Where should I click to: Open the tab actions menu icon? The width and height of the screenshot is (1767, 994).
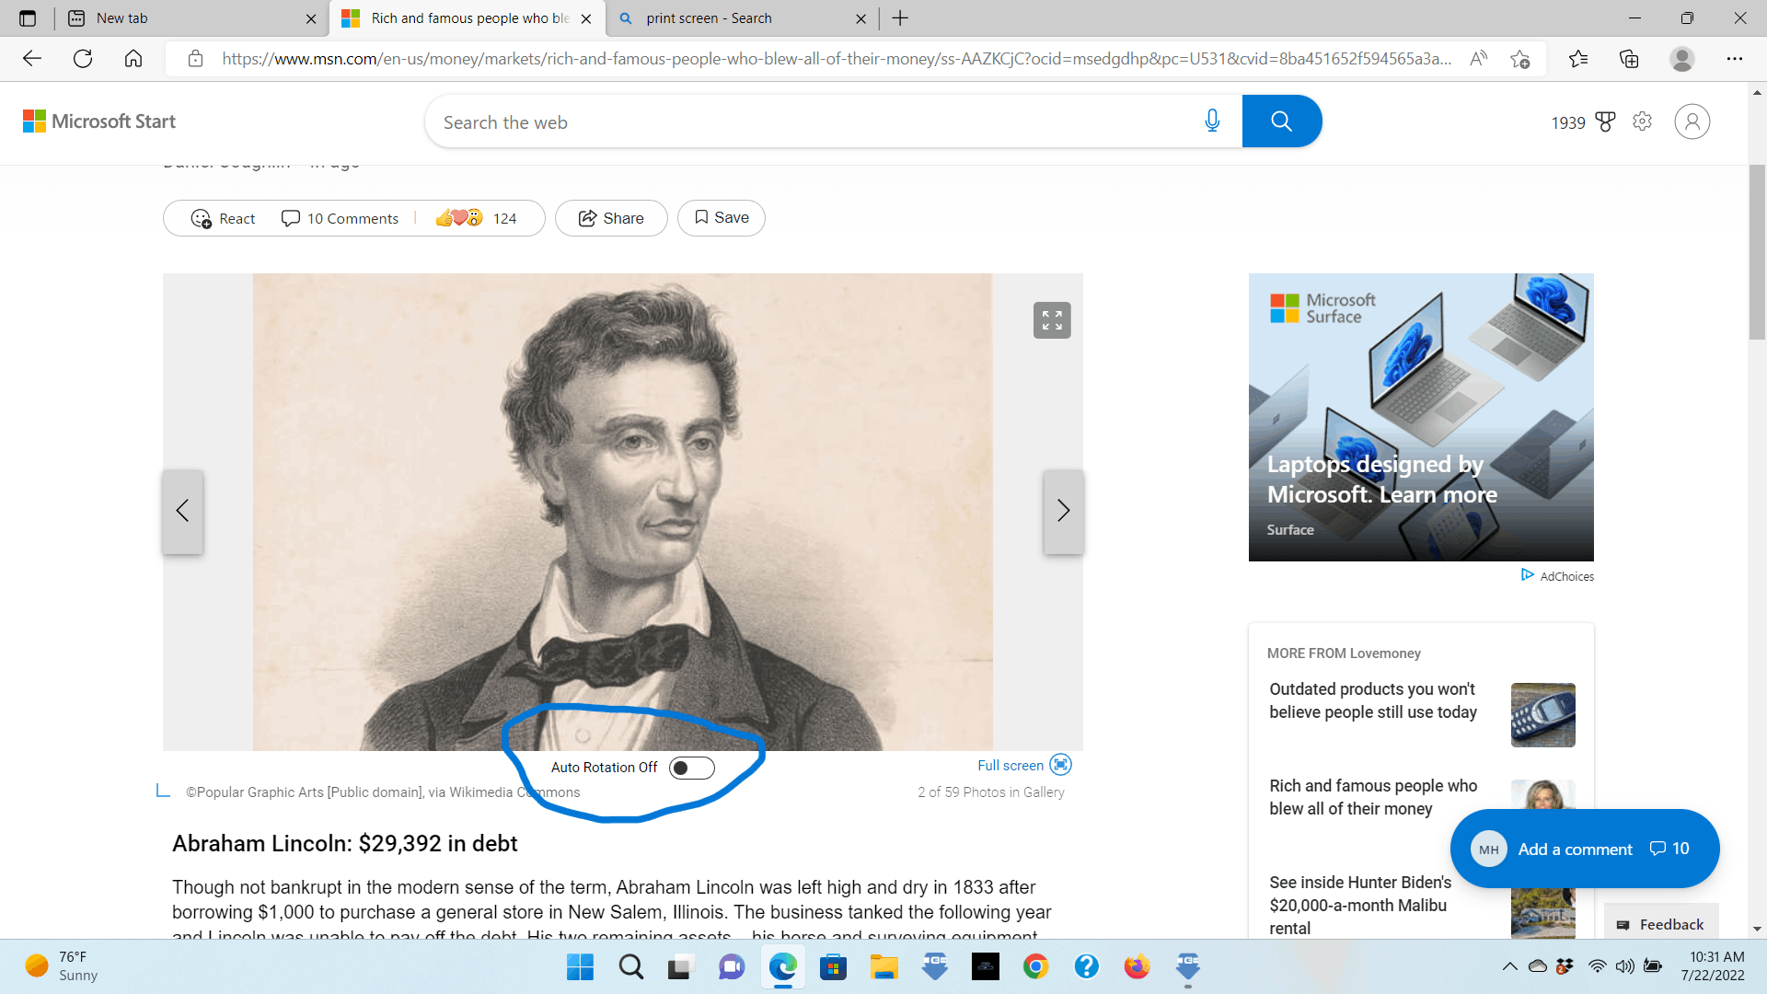[28, 18]
